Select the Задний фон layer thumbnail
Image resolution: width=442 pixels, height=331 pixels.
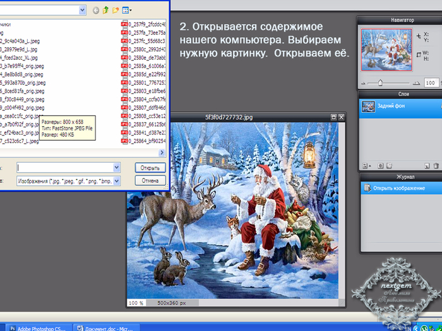click(368, 107)
